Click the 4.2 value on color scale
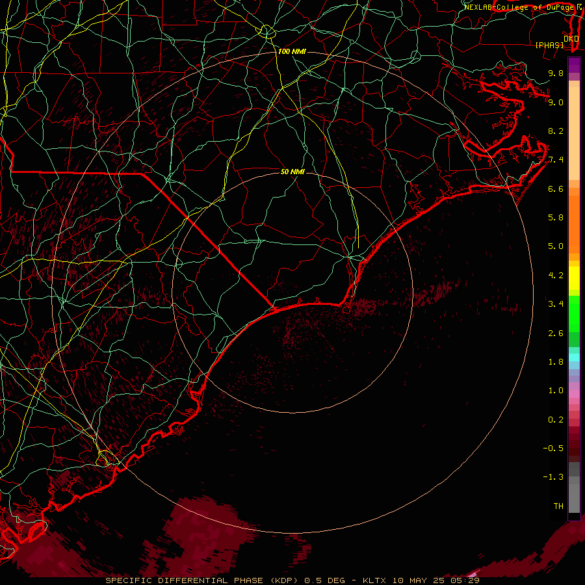This screenshot has width=585, height=585. click(x=556, y=276)
